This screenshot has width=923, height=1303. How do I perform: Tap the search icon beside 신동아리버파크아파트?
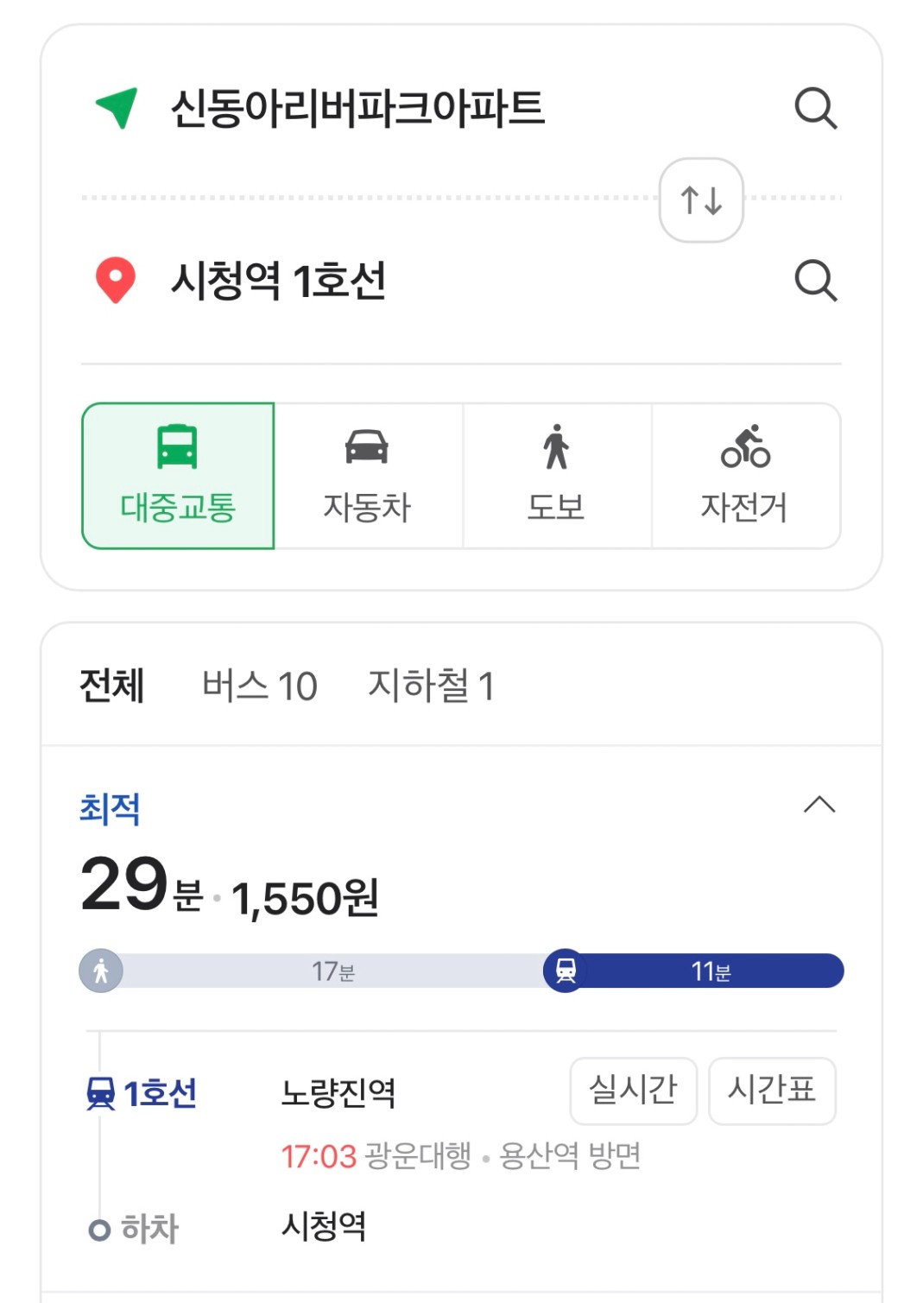point(816,109)
